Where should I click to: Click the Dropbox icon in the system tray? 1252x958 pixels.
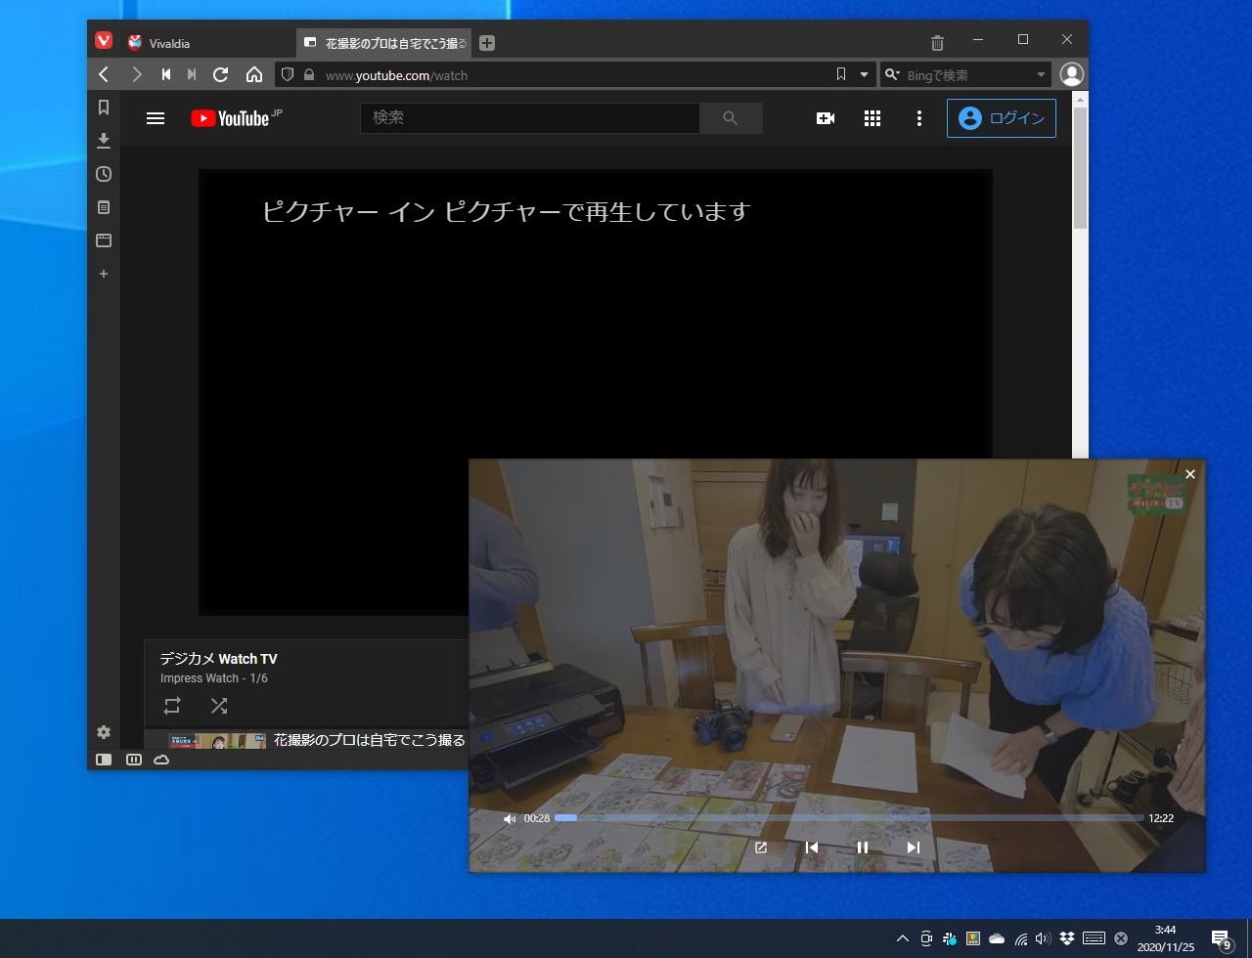point(1068,936)
